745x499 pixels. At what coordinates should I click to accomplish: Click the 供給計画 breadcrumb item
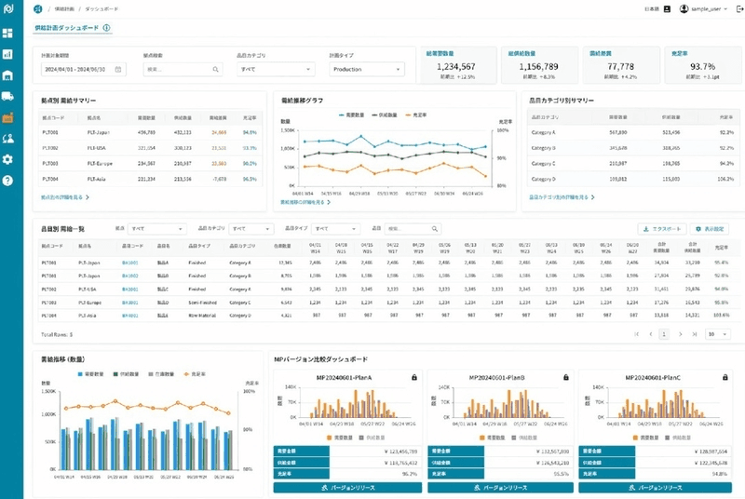(64, 9)
